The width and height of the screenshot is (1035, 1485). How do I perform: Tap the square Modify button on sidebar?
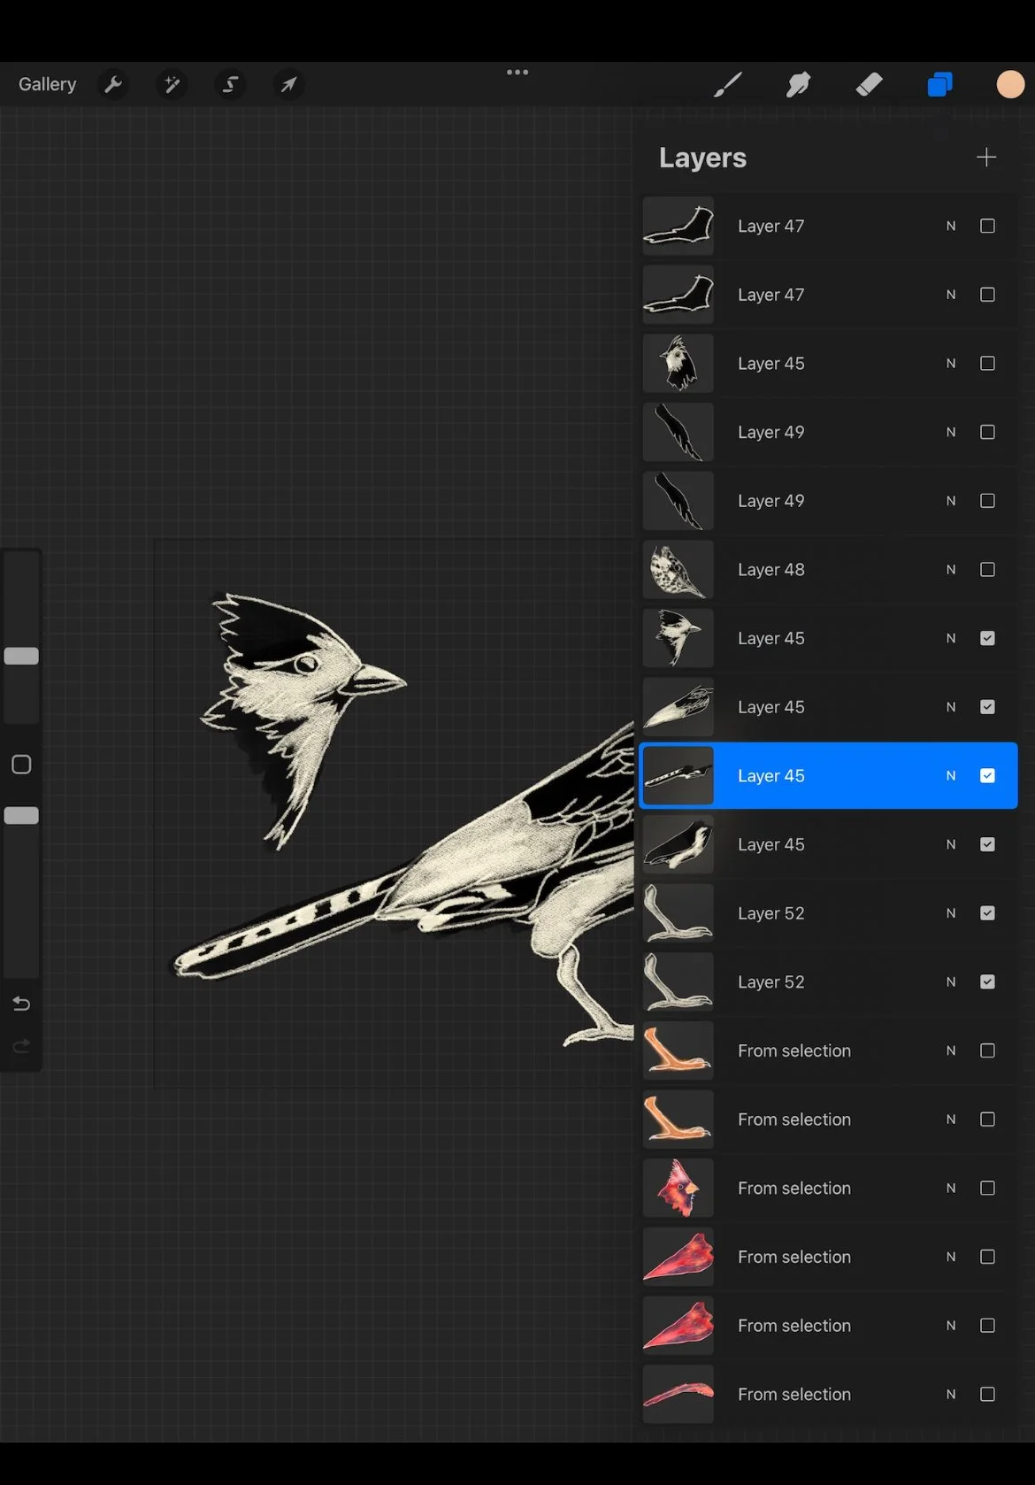[x=21, y=765]
